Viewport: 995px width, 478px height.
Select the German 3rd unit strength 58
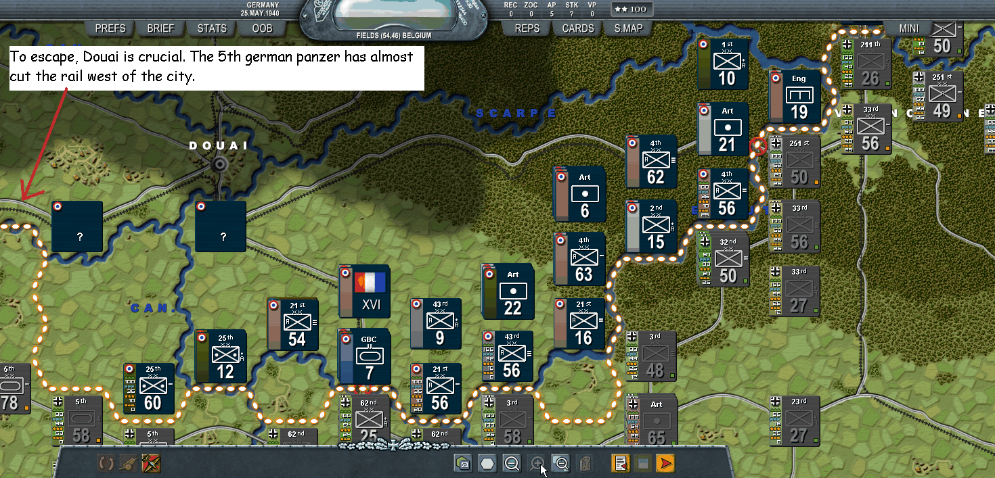point(508,421)
